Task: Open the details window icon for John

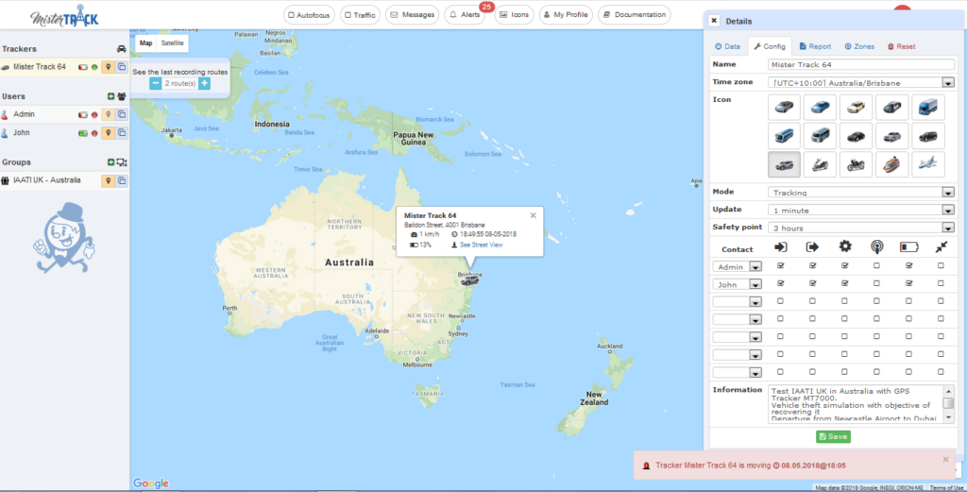Action: coord(122,132)
